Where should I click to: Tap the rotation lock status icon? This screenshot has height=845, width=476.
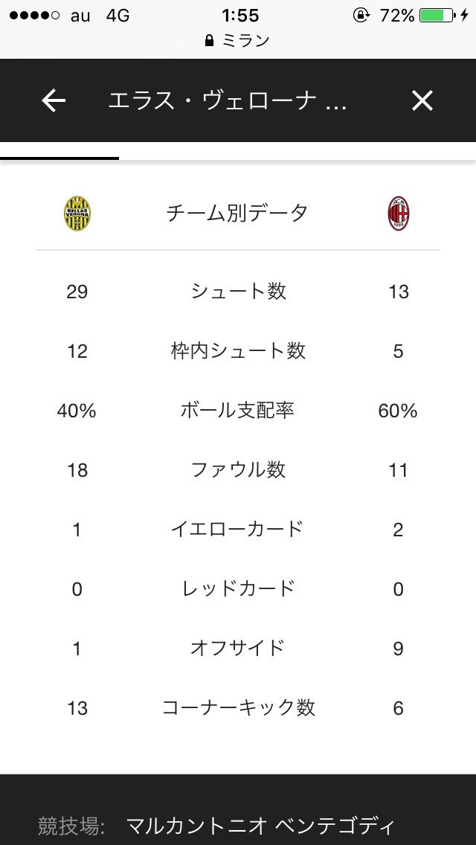point(361,15)
